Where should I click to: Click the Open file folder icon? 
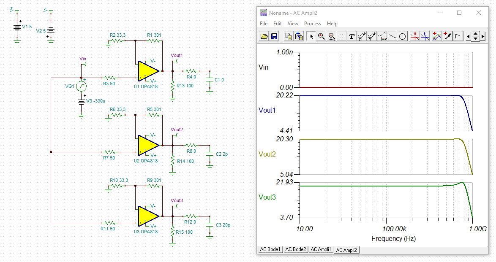click(x=264, y=36)
